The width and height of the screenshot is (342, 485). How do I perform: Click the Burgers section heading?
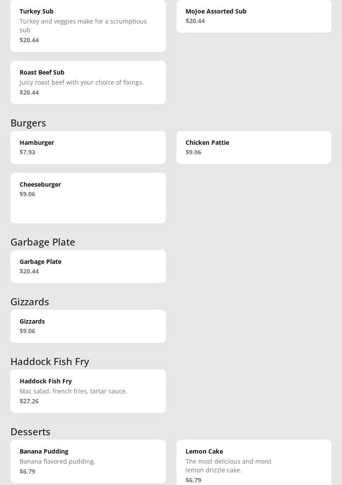click(28, 123)
